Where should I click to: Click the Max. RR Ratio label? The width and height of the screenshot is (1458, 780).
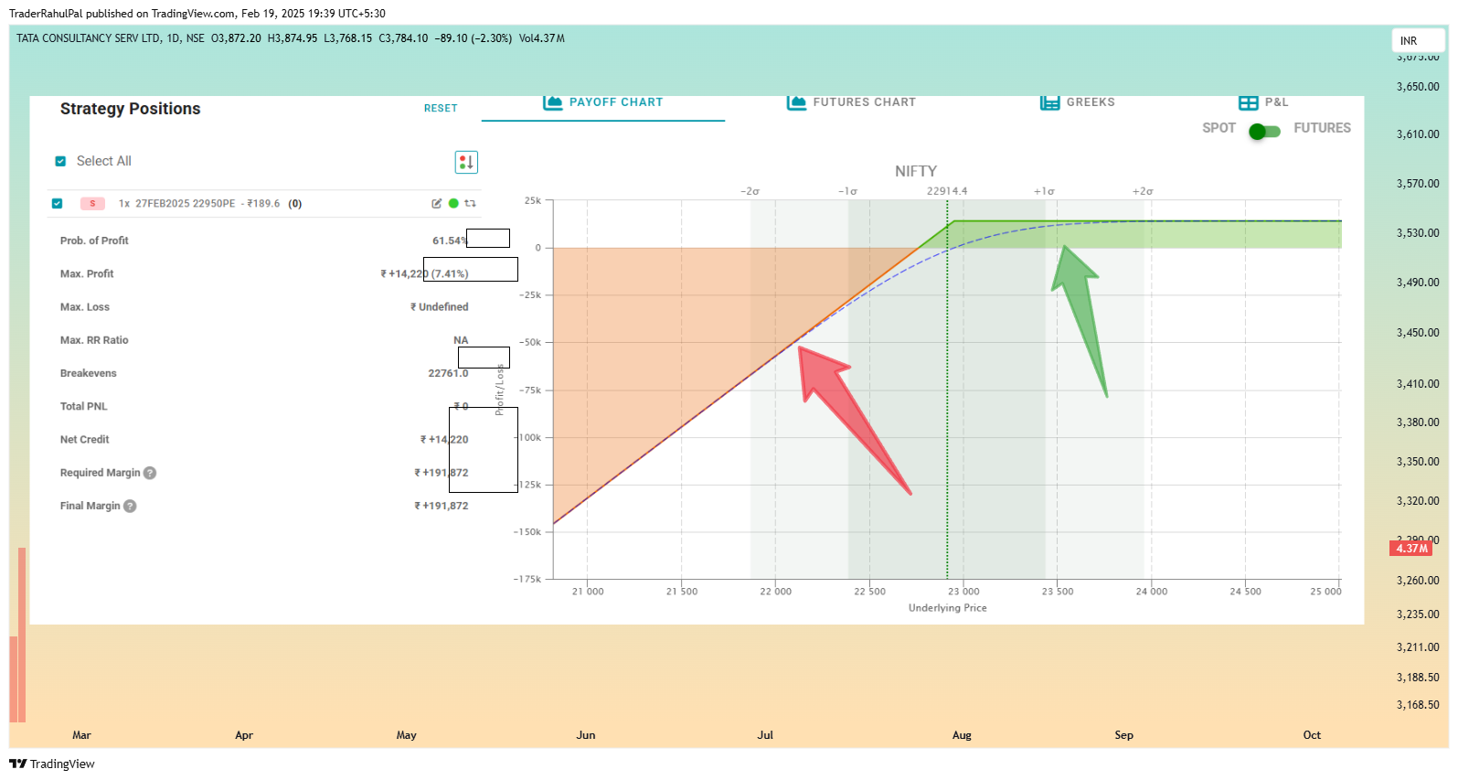[x=94, y=340]
